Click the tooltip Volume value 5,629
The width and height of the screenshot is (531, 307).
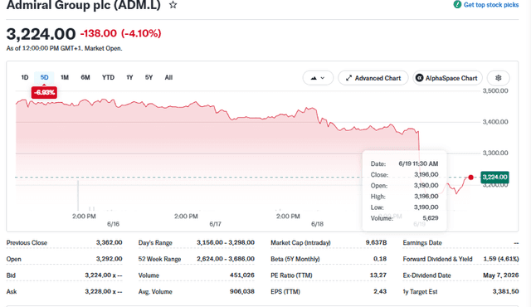[x=431, y=218]
